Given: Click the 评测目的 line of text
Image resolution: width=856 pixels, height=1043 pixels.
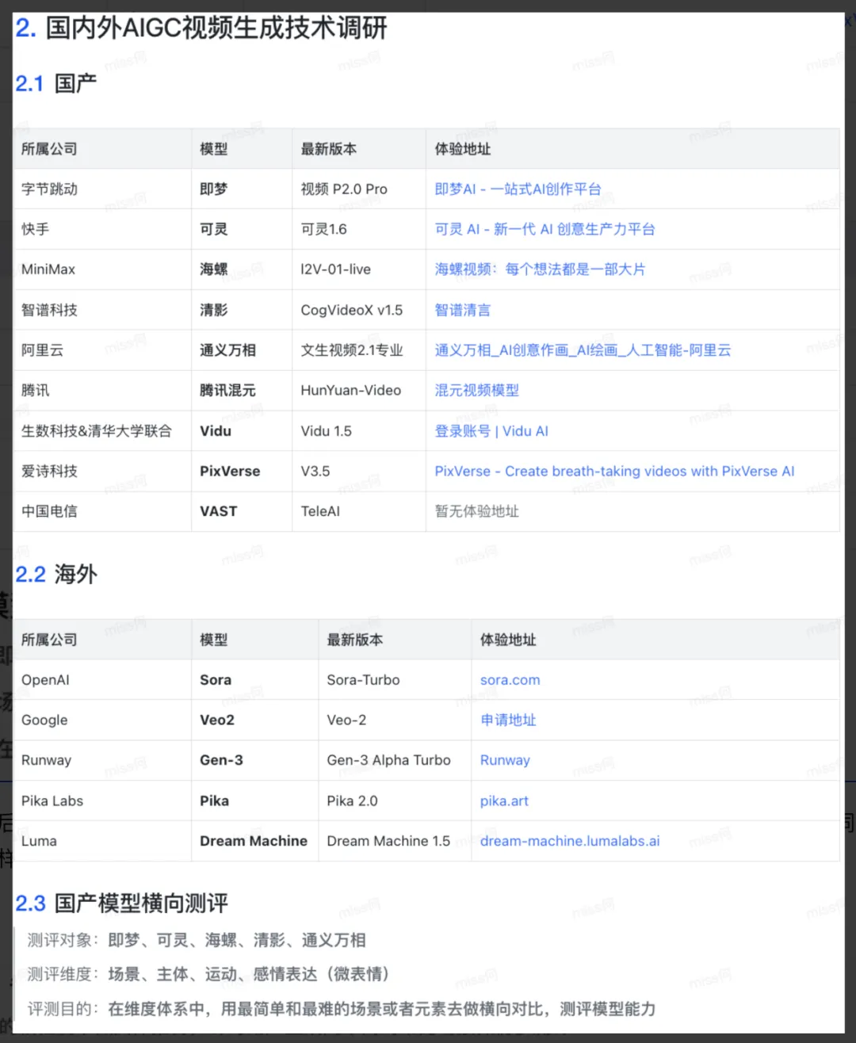Looking at the screenshot, I should click(342, 1009).
